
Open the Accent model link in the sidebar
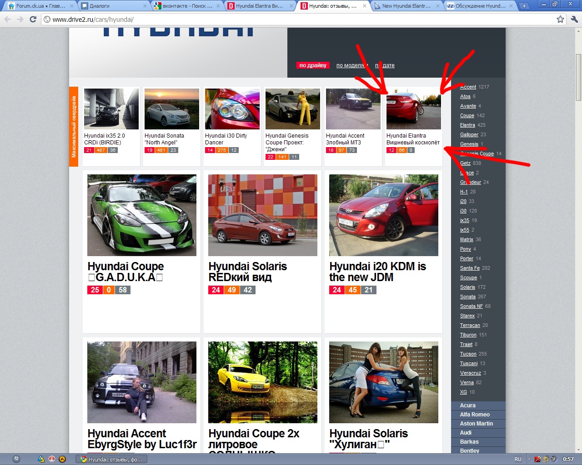468,87
